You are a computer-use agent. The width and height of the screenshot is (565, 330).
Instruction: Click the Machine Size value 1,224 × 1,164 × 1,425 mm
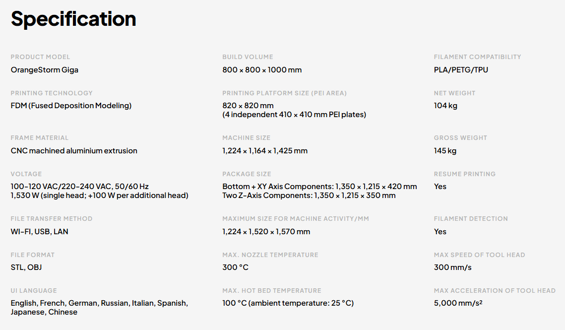[265, 151]
